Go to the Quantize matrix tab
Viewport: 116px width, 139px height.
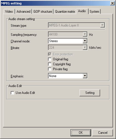[x=65, y=12]
